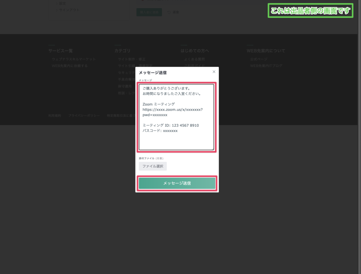Click the ファイル選択 button
The width and height of the screenshot is (361, 274).
point(153,166)
